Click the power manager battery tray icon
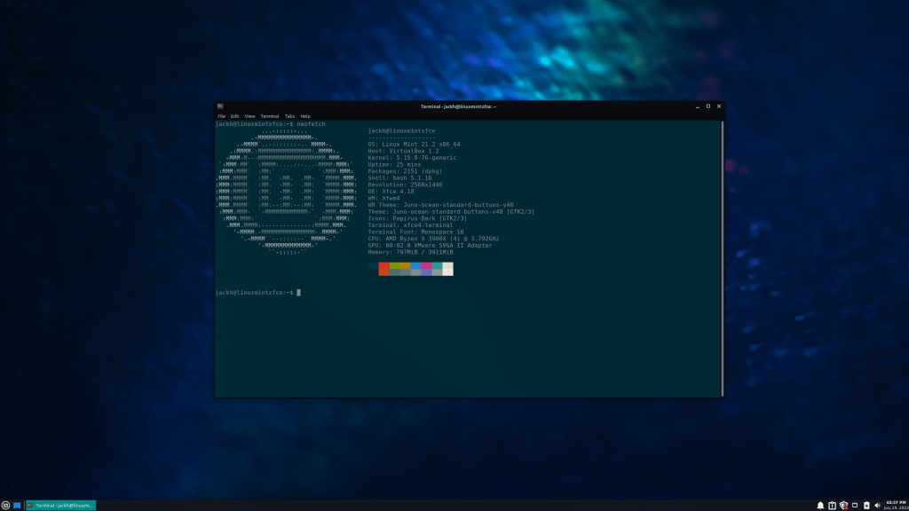909x511 pixels. [x=866, y=505]
